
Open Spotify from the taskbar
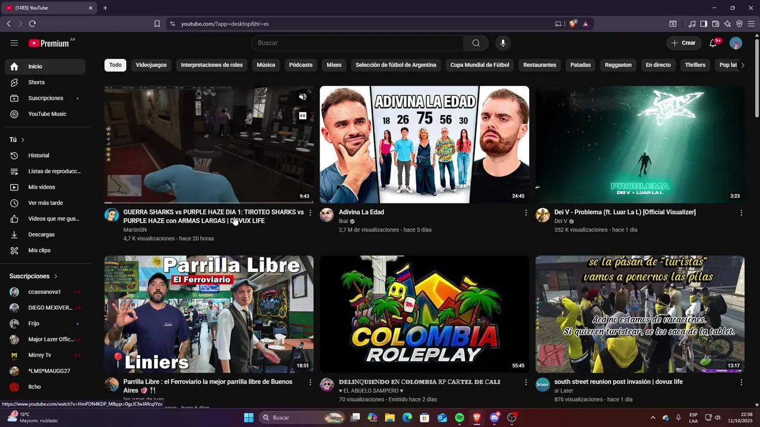click(460, 418)
